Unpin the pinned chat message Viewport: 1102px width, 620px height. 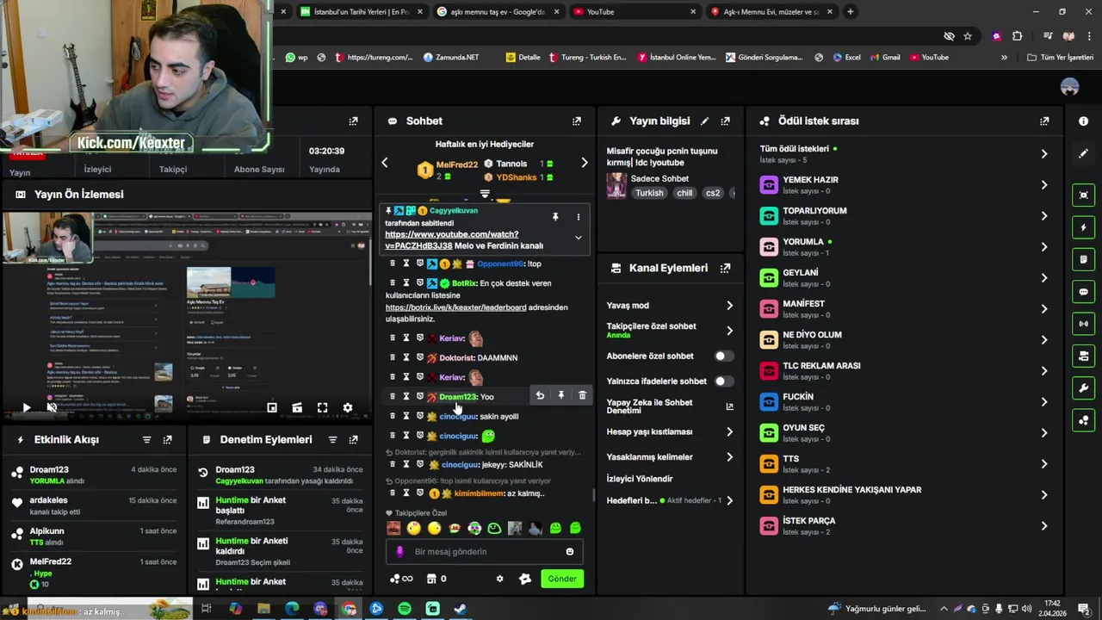(x=555, y=217)
